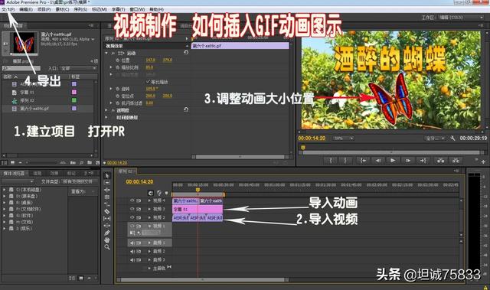Screen dimensions: 490x290
Task: Select the Hand tool
Action: [x=107, y=239]
